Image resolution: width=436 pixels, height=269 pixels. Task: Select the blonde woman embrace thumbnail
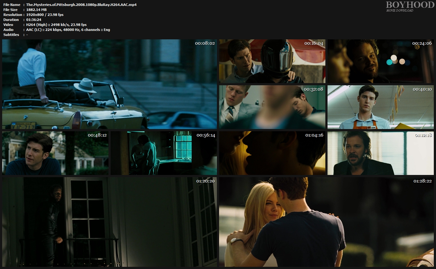[326, 222]
